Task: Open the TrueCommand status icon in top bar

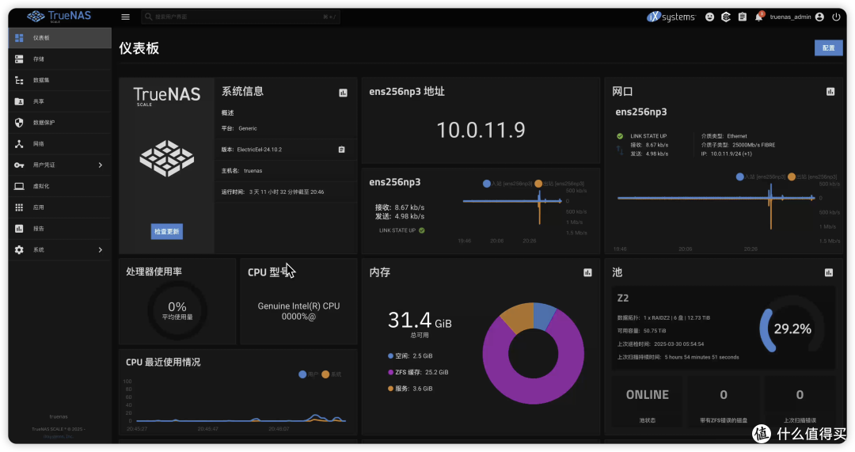Action: (726, 17)
